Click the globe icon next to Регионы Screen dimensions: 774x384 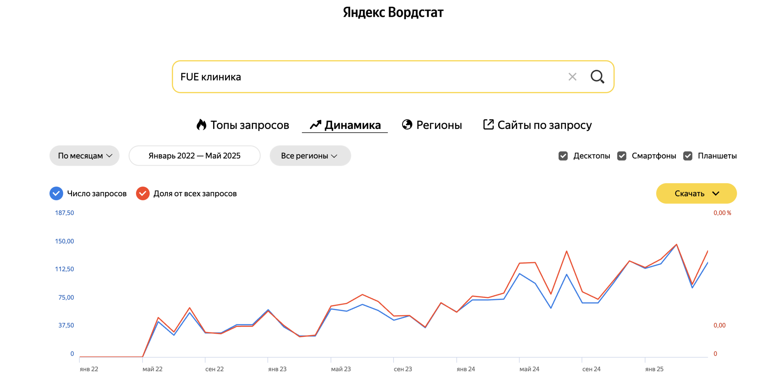point(407,124)
